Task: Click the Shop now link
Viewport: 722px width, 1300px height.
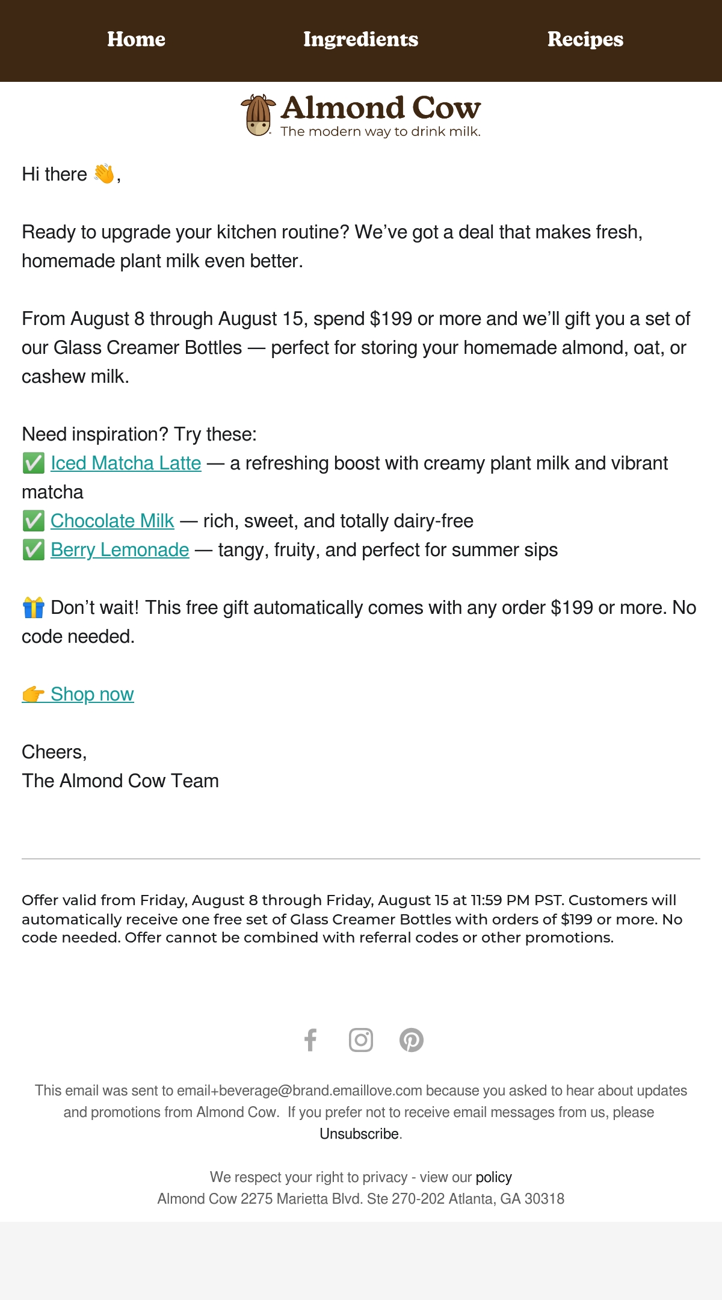Action: point(92,694)
